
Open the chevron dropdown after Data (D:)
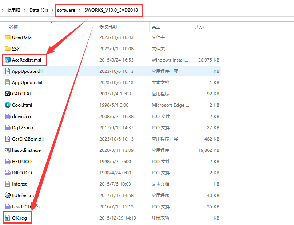click(52, 10)
